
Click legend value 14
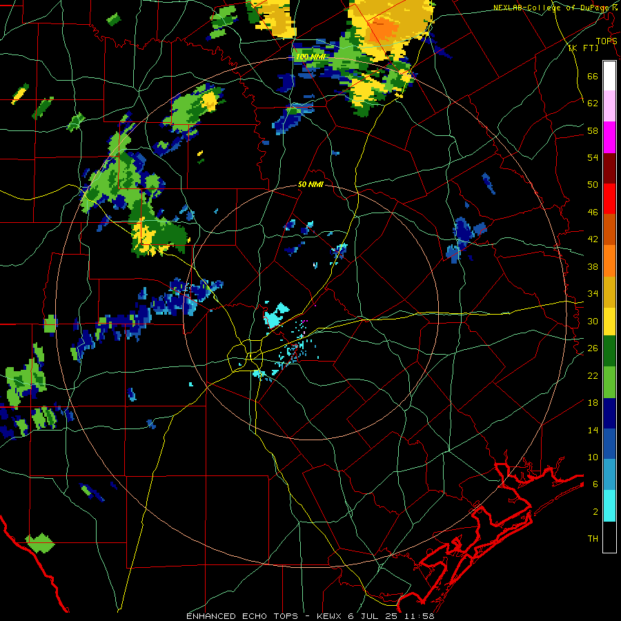click(593, 430)
